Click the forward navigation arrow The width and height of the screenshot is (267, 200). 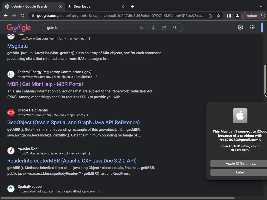(x=14, y=16)
